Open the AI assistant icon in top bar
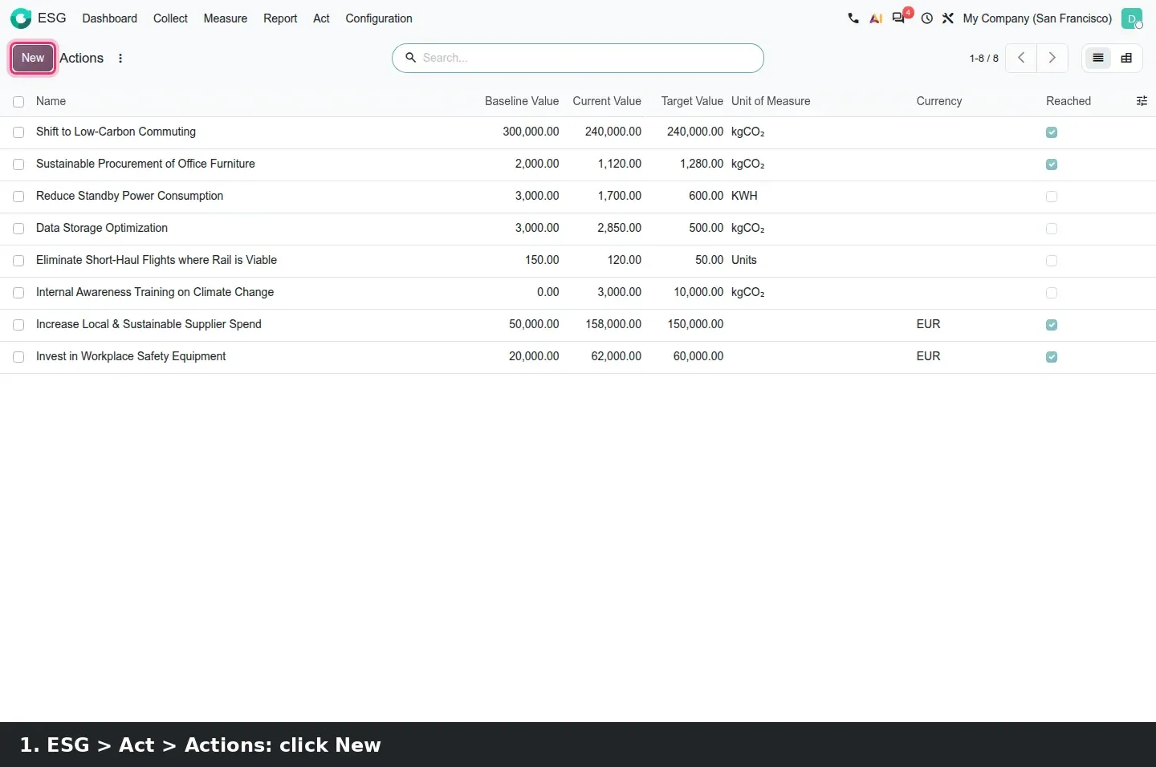This screenshot has width=1156, height=767. [876, 18]
